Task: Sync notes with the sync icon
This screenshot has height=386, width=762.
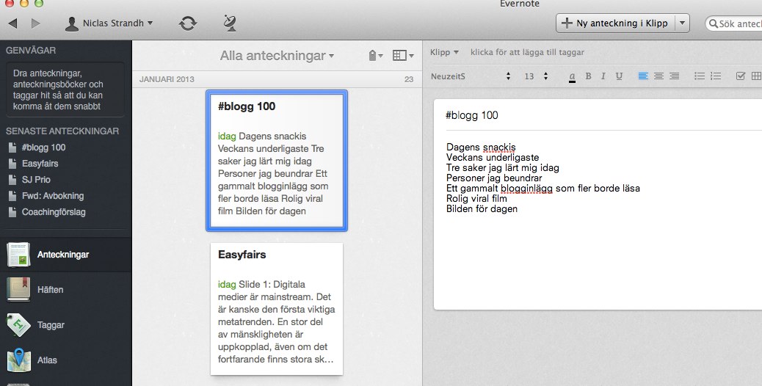Action: (188, 23)
